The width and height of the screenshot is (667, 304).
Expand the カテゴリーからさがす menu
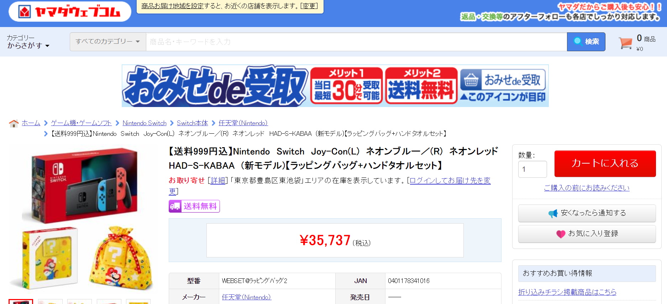click(28, 42)
